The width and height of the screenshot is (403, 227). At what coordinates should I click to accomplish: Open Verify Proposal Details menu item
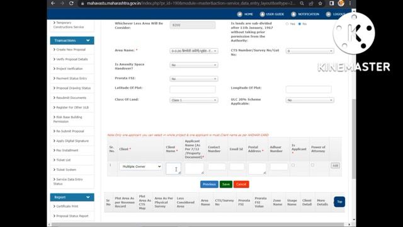72,59
